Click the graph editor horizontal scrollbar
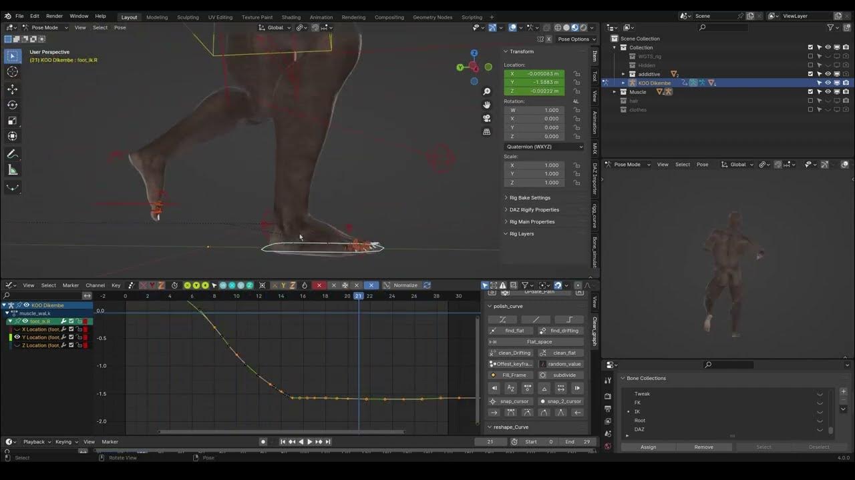855x480 pixels. [281, 431]
